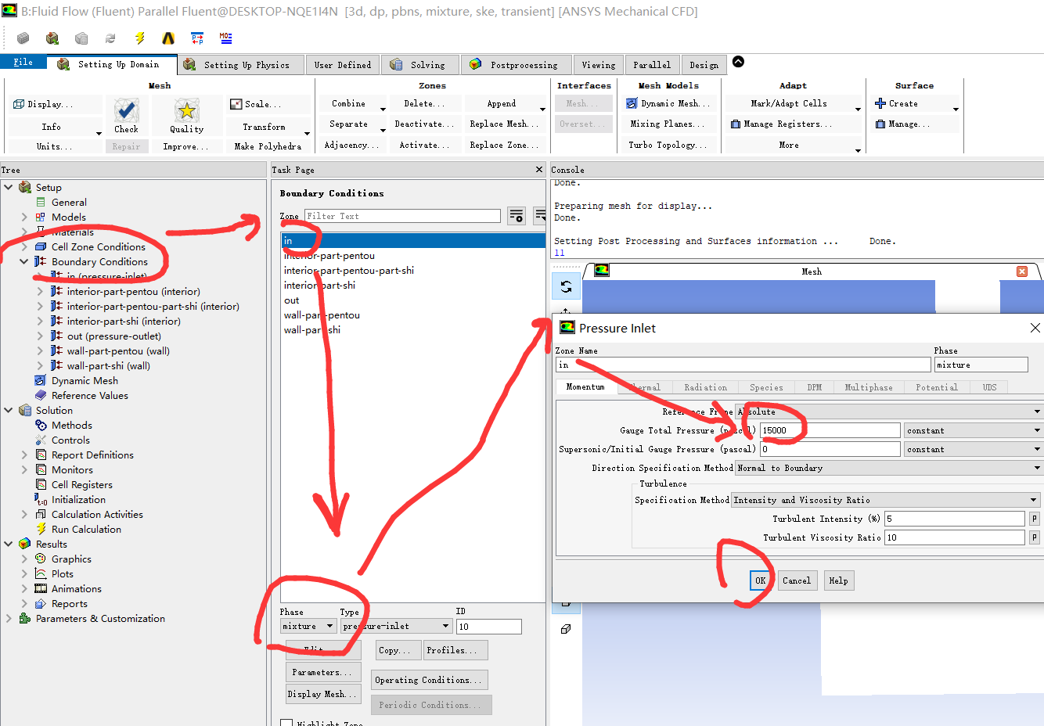Image resolution: width=1044 pixels, height=726 pixels.
Task: Open Help for Pressure Inlet
Action: pyautogui.click(x=838, y=580)
